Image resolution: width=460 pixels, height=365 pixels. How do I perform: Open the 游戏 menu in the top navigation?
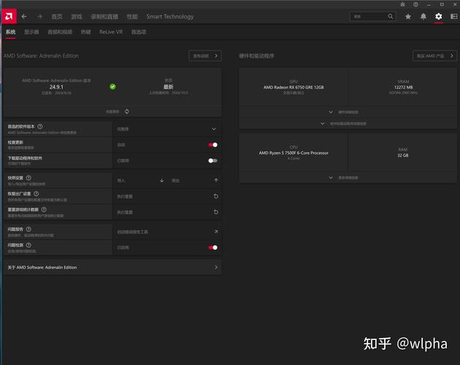pyautogui.click(x=76, y=16)
